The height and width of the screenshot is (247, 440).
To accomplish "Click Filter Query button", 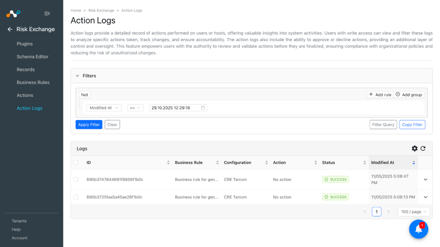I will coord(383,125).
